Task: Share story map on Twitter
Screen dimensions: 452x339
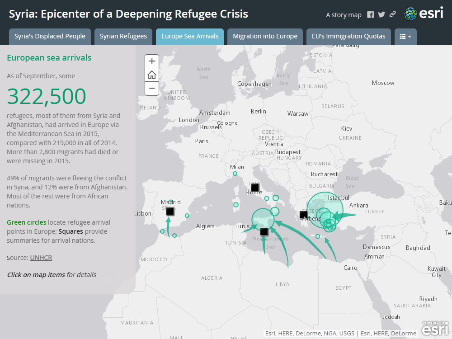Action: tap(381, 14)
